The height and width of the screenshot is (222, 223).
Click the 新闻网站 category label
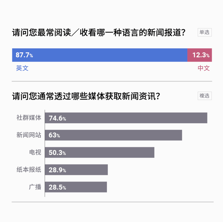point(29,135)
